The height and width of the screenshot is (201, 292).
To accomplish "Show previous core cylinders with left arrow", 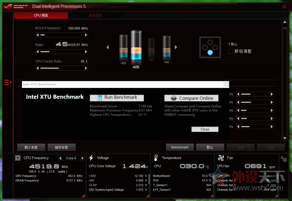I will tap(108, 47).
